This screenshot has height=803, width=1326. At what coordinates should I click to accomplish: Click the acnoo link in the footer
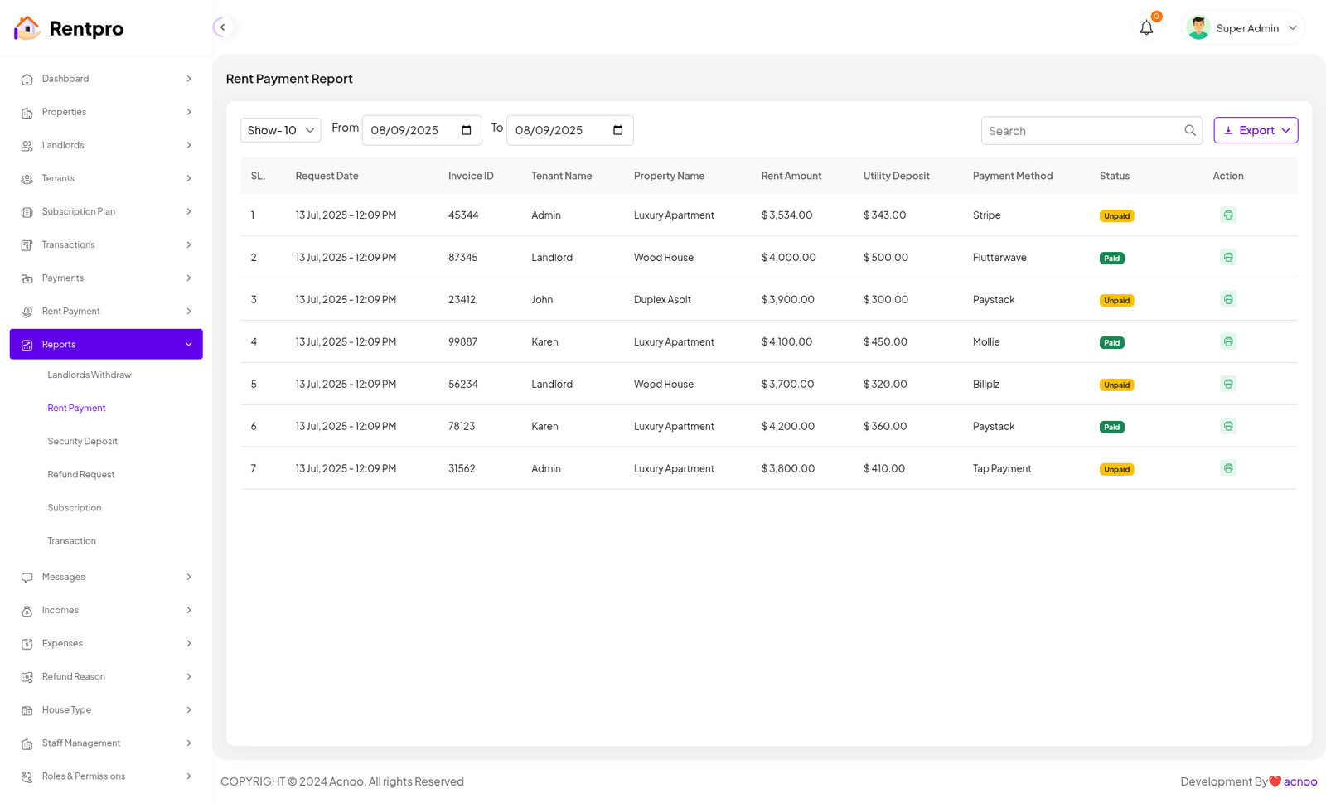(1299, 781)
